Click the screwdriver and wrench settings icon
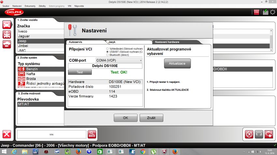The height and width of the screenshot is (155, 277). click(x=73, y=30)
